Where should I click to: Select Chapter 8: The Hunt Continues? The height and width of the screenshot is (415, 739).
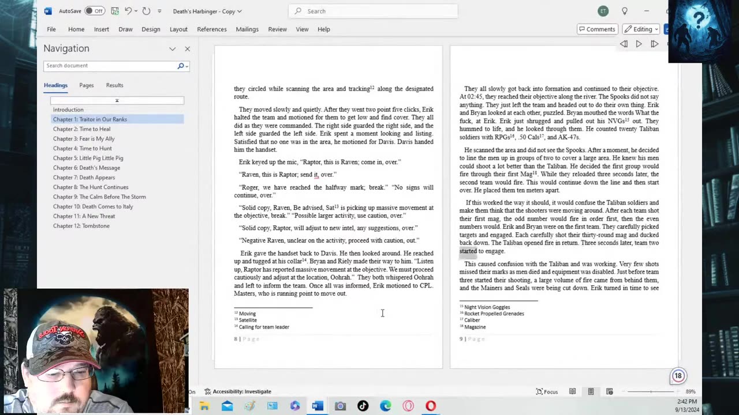coord(91,187)
